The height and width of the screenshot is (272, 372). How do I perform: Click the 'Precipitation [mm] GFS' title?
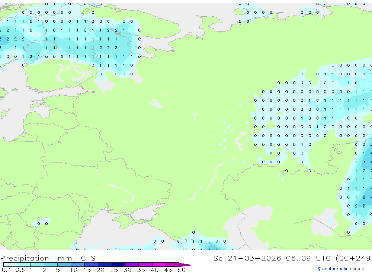48,258
